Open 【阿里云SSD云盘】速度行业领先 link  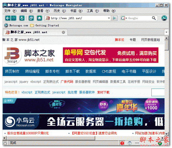click(x=94, y=133)
